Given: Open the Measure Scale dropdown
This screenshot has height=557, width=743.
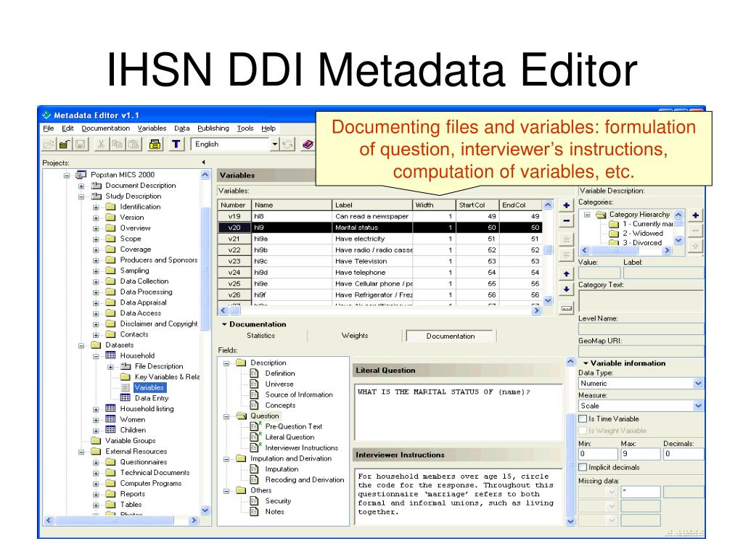Looking at the screenshot, I should pyautogui.click(x=698, y=405).
